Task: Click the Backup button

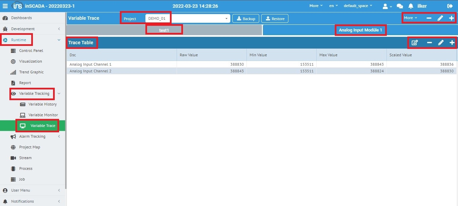Action: (x=246, y=18)
